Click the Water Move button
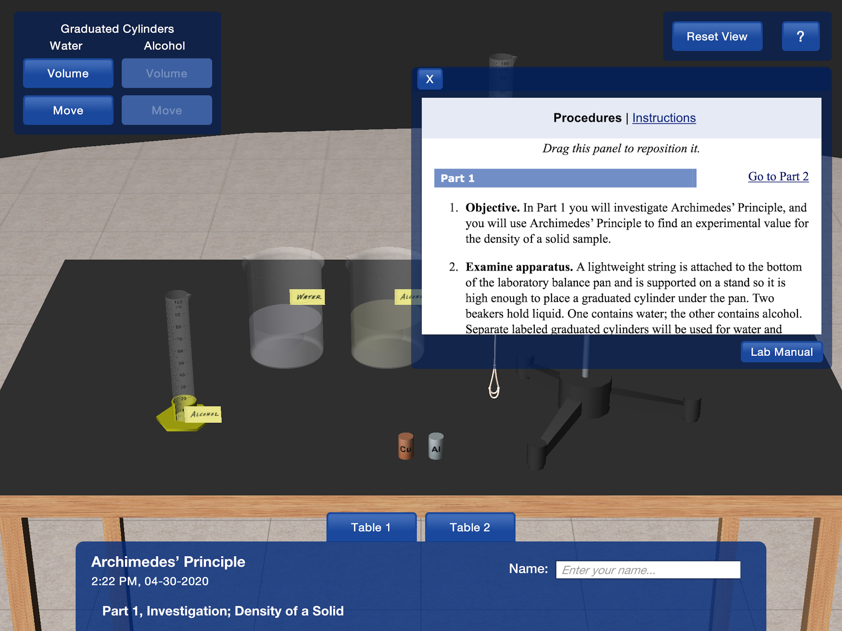This screenshot has width=842, height=631. [x=68, y=110]
